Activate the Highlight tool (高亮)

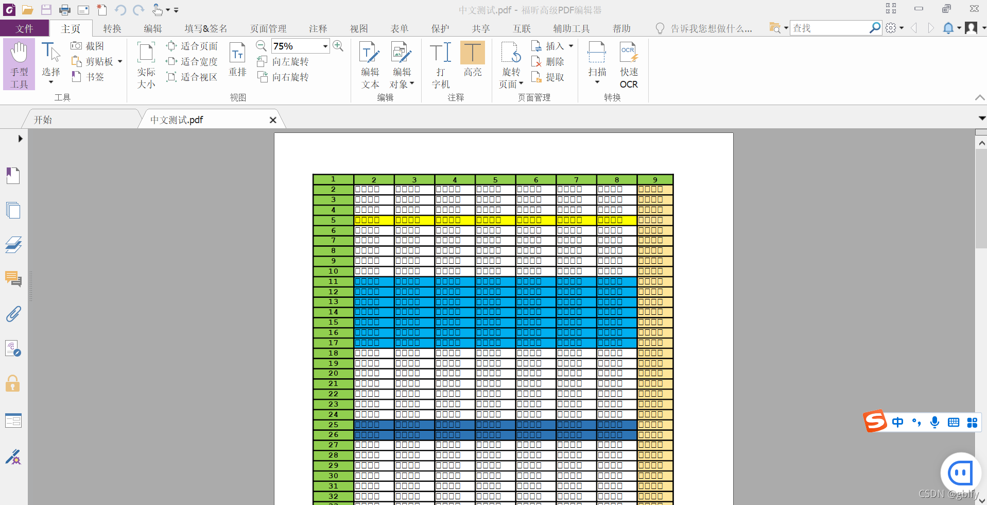click(472, 60)
